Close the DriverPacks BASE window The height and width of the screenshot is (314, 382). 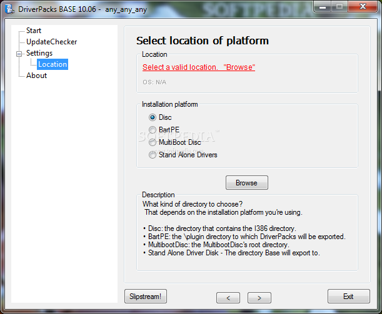pyautogui.click(x=363, y=7)
